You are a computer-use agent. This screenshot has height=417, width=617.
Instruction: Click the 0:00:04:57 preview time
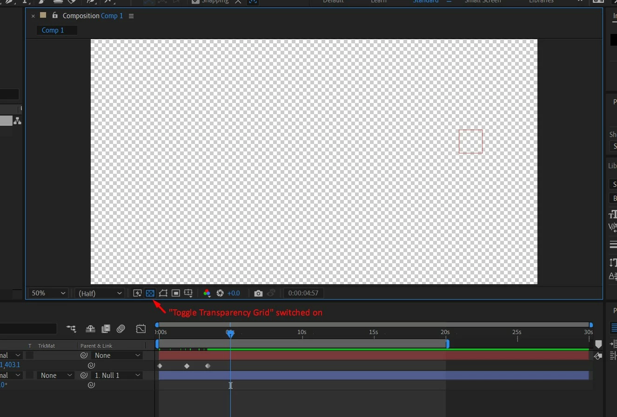[x=303, y=293]
